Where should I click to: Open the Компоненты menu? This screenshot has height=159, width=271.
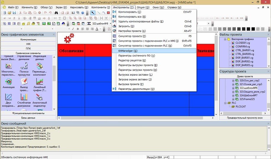(101, 7)
